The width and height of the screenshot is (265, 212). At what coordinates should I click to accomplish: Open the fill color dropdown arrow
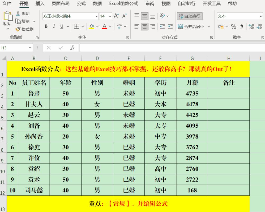tap(97, 26)
